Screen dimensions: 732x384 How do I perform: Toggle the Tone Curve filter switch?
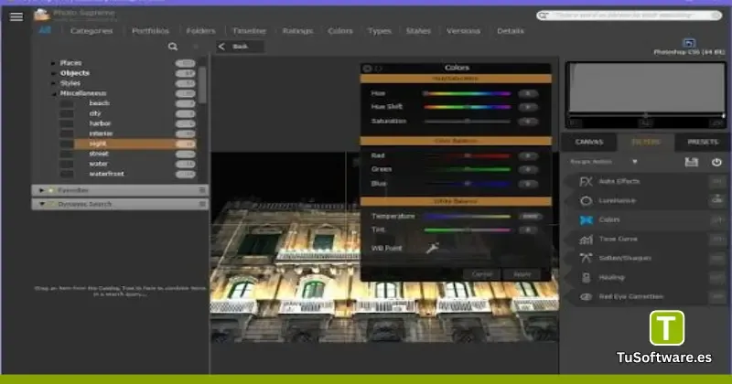pos(717,239)
